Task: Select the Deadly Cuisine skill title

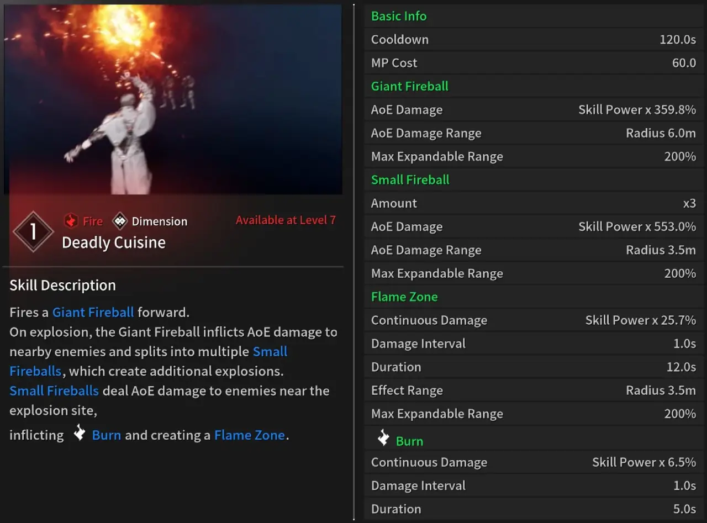Action: point(114,242)
